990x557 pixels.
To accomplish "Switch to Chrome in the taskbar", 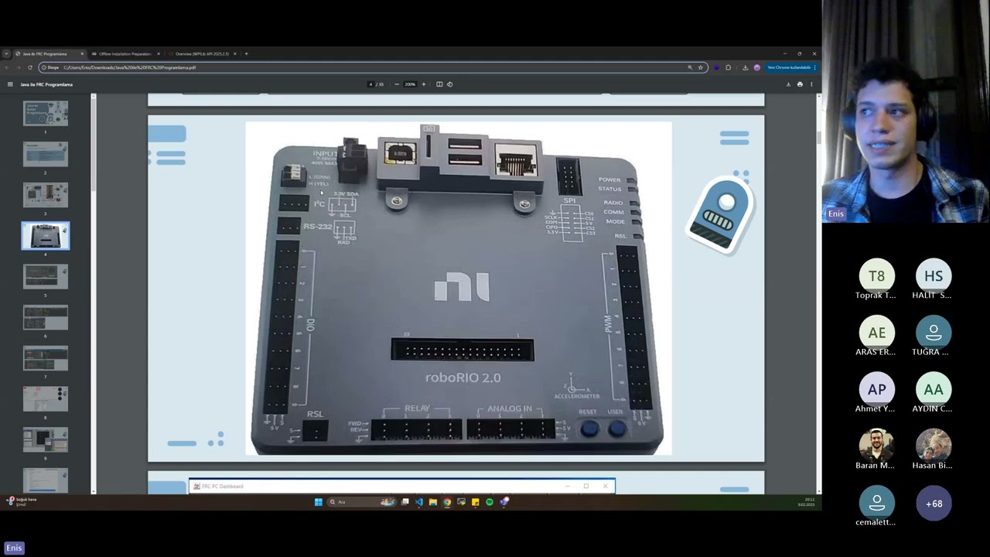I will coord(447,502).
